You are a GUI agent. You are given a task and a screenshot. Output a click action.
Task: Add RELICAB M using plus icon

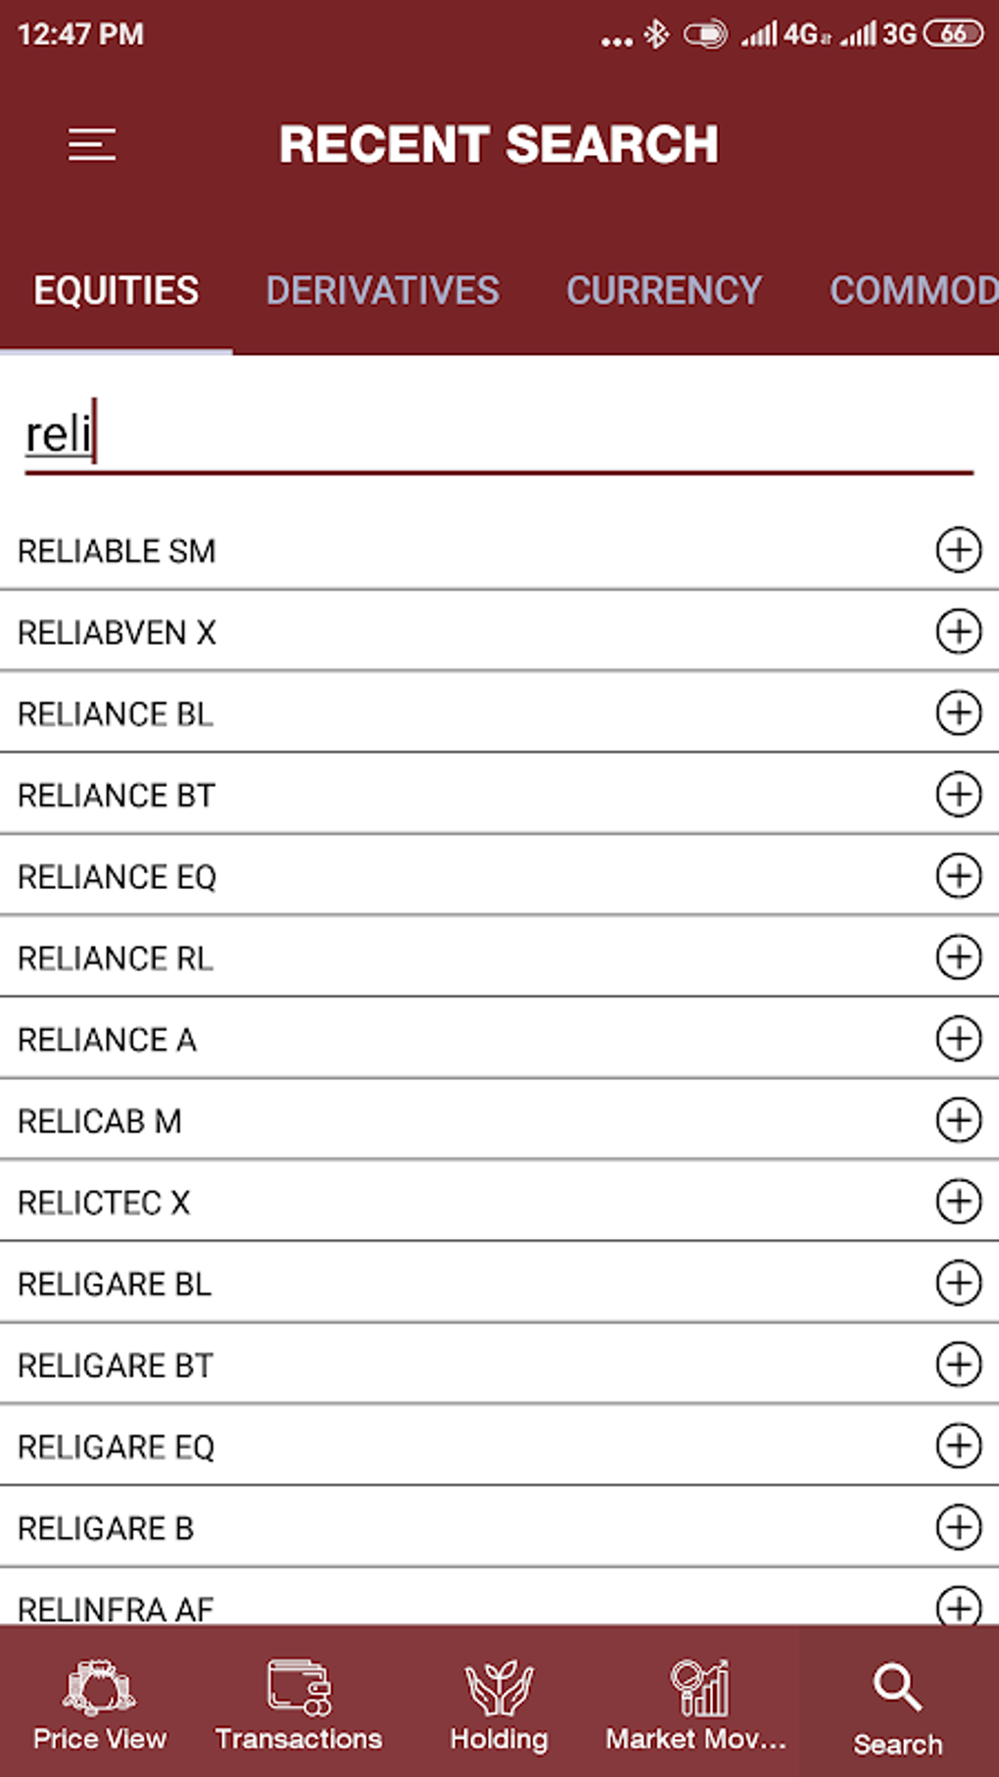point(958,1119)
